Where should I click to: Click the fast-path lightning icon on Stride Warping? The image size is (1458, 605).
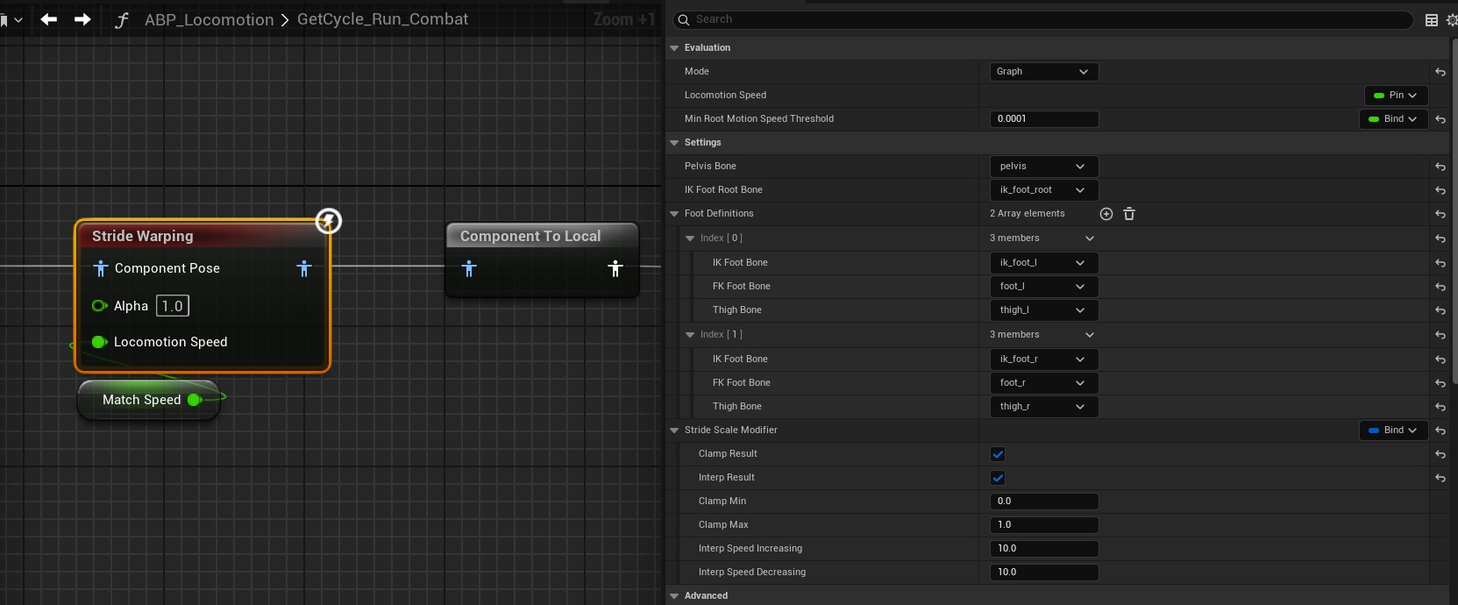[328, 221]
